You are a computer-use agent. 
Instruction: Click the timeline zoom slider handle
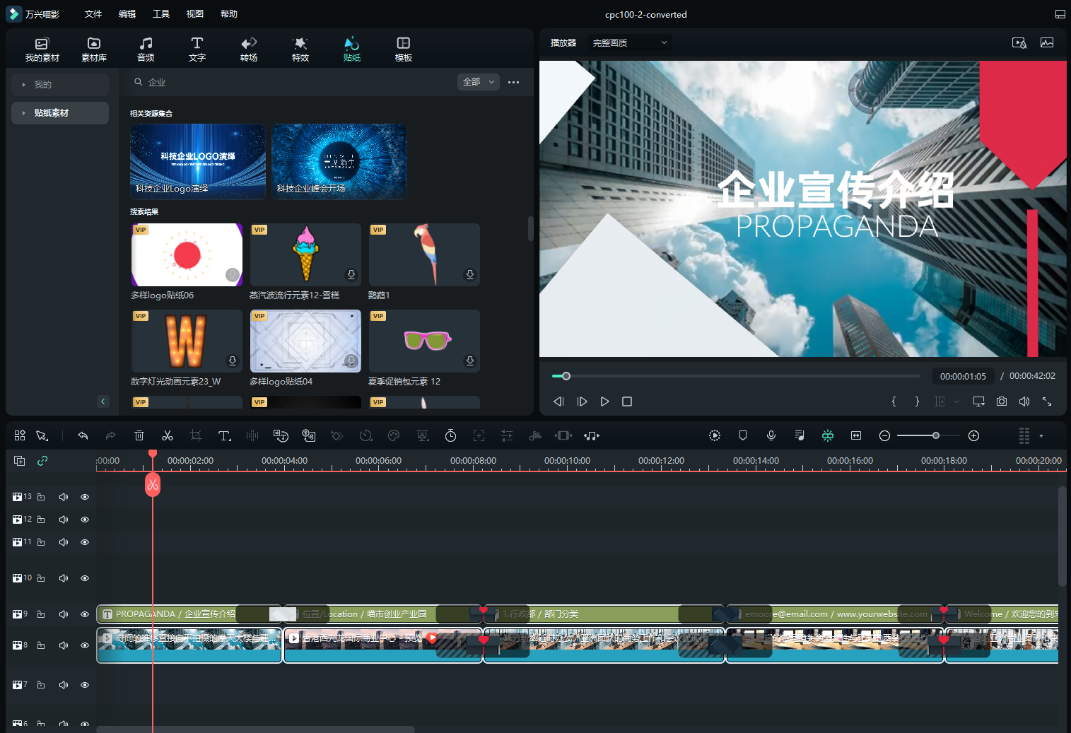(935, 436)
